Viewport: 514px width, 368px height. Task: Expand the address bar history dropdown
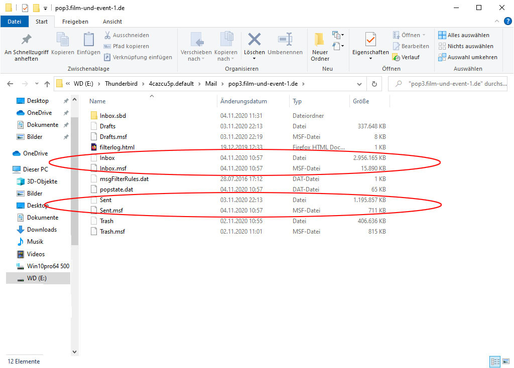click(x=359, y=84)
